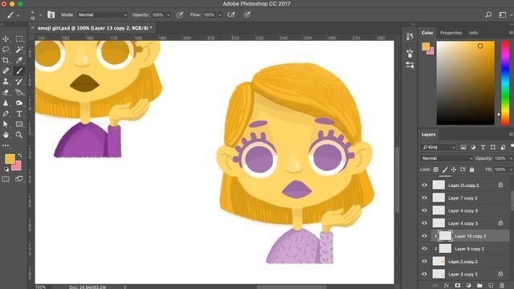
Task: Hide Layer 11 copy 2 visibility eye
Action: pos(425,185)
